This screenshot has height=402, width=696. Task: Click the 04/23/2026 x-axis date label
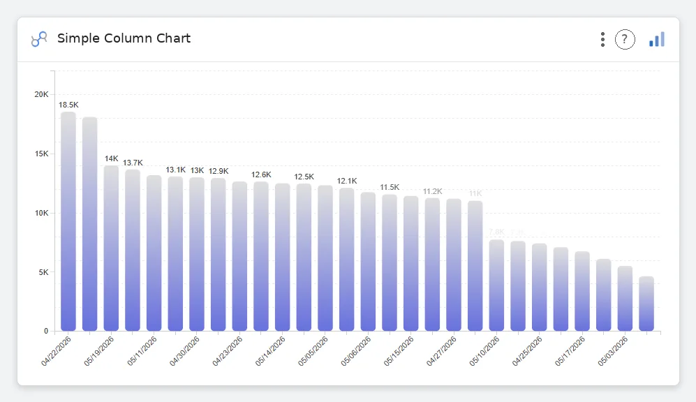tap(228, 351)
